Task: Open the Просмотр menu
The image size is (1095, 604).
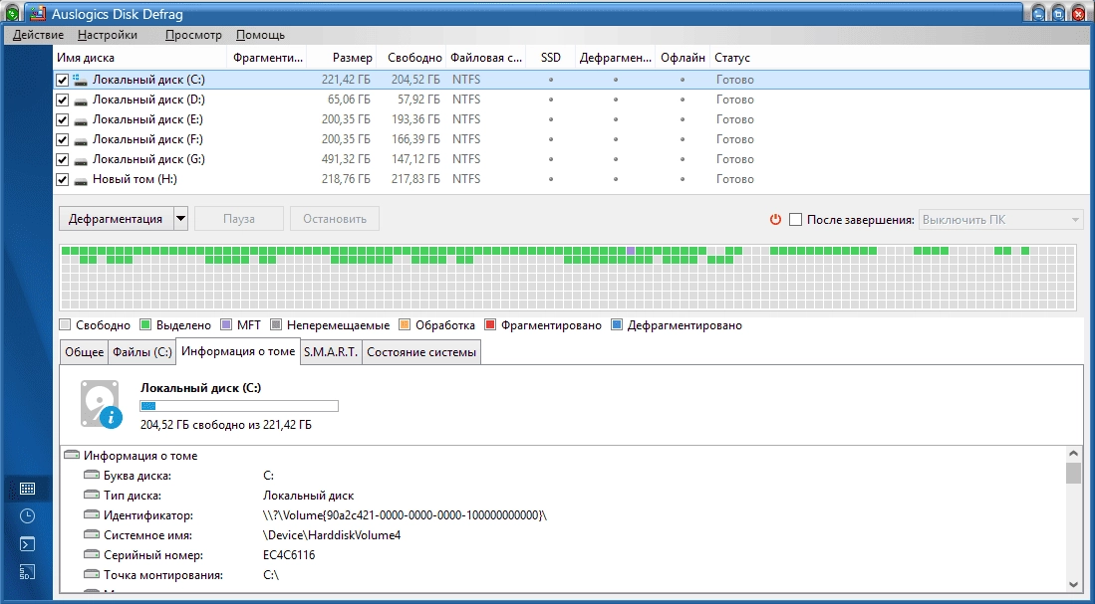Action: pos(192,35)
